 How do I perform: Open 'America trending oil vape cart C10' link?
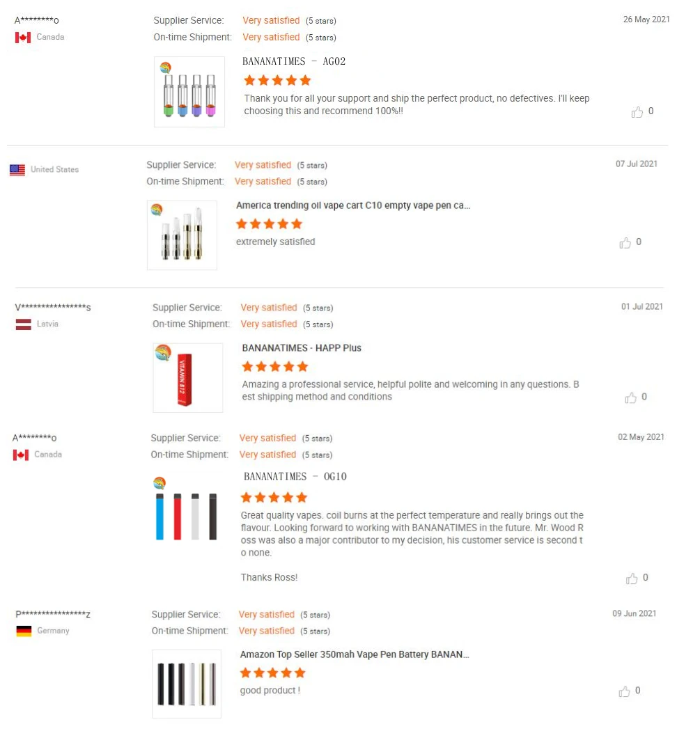[353, 206]
